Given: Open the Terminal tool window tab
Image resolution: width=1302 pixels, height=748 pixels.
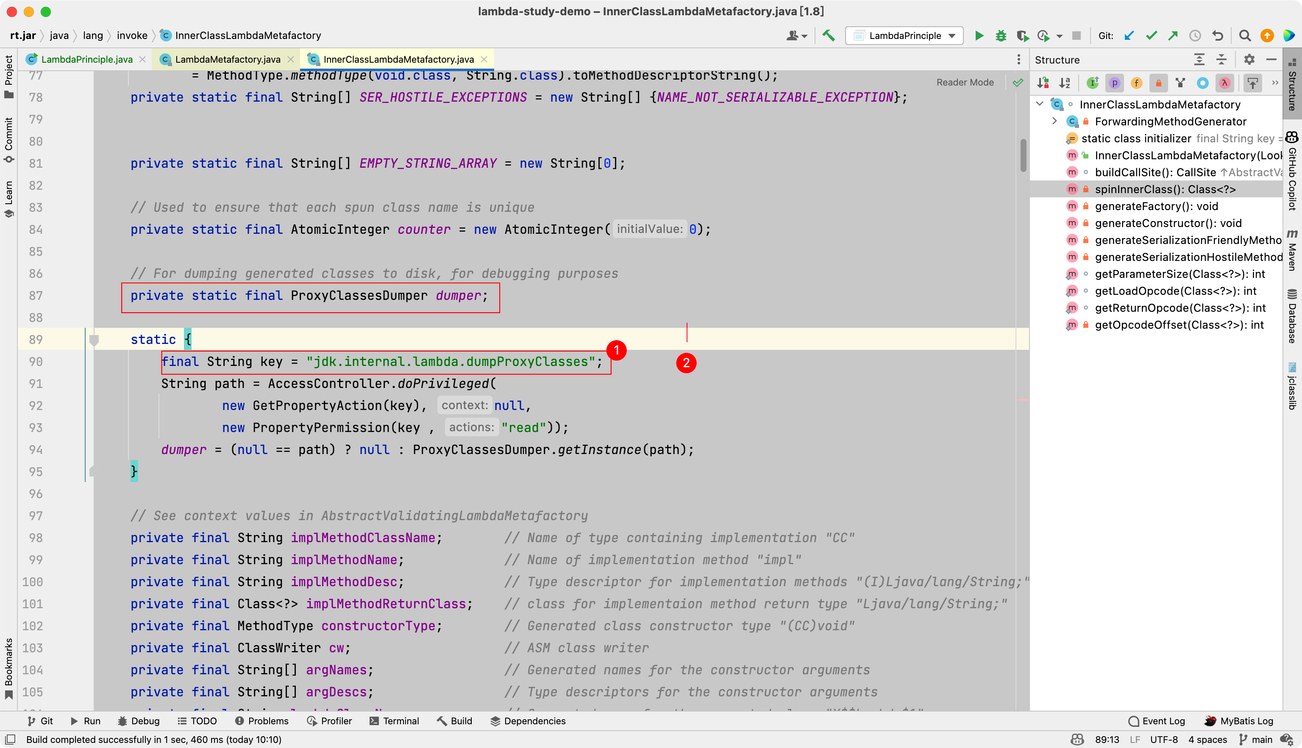Looking at the screenshot, I should (x=394, y=721).
